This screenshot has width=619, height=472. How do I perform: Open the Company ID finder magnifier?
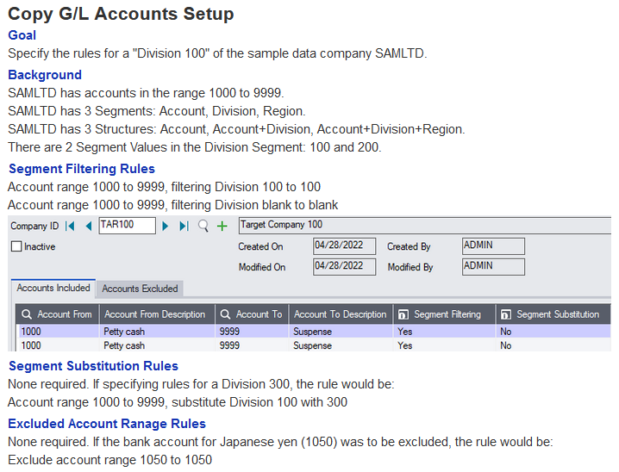203,226
